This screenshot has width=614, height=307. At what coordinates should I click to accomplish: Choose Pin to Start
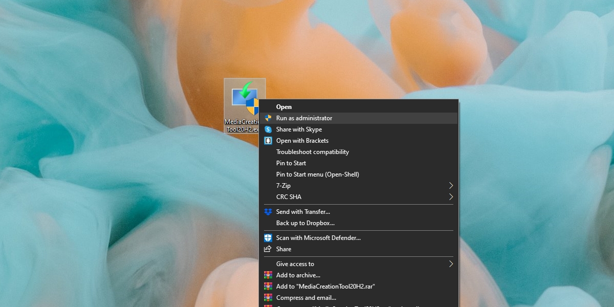tap(291, 163)
